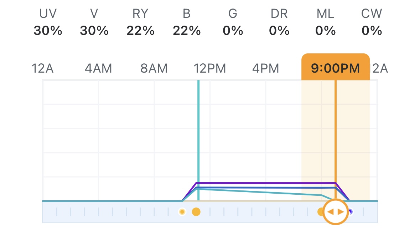Image resolution: width=420 pixels, height=236 pixels.
Task: Select the solid orange midday timeline point
Action: [196, 212]
